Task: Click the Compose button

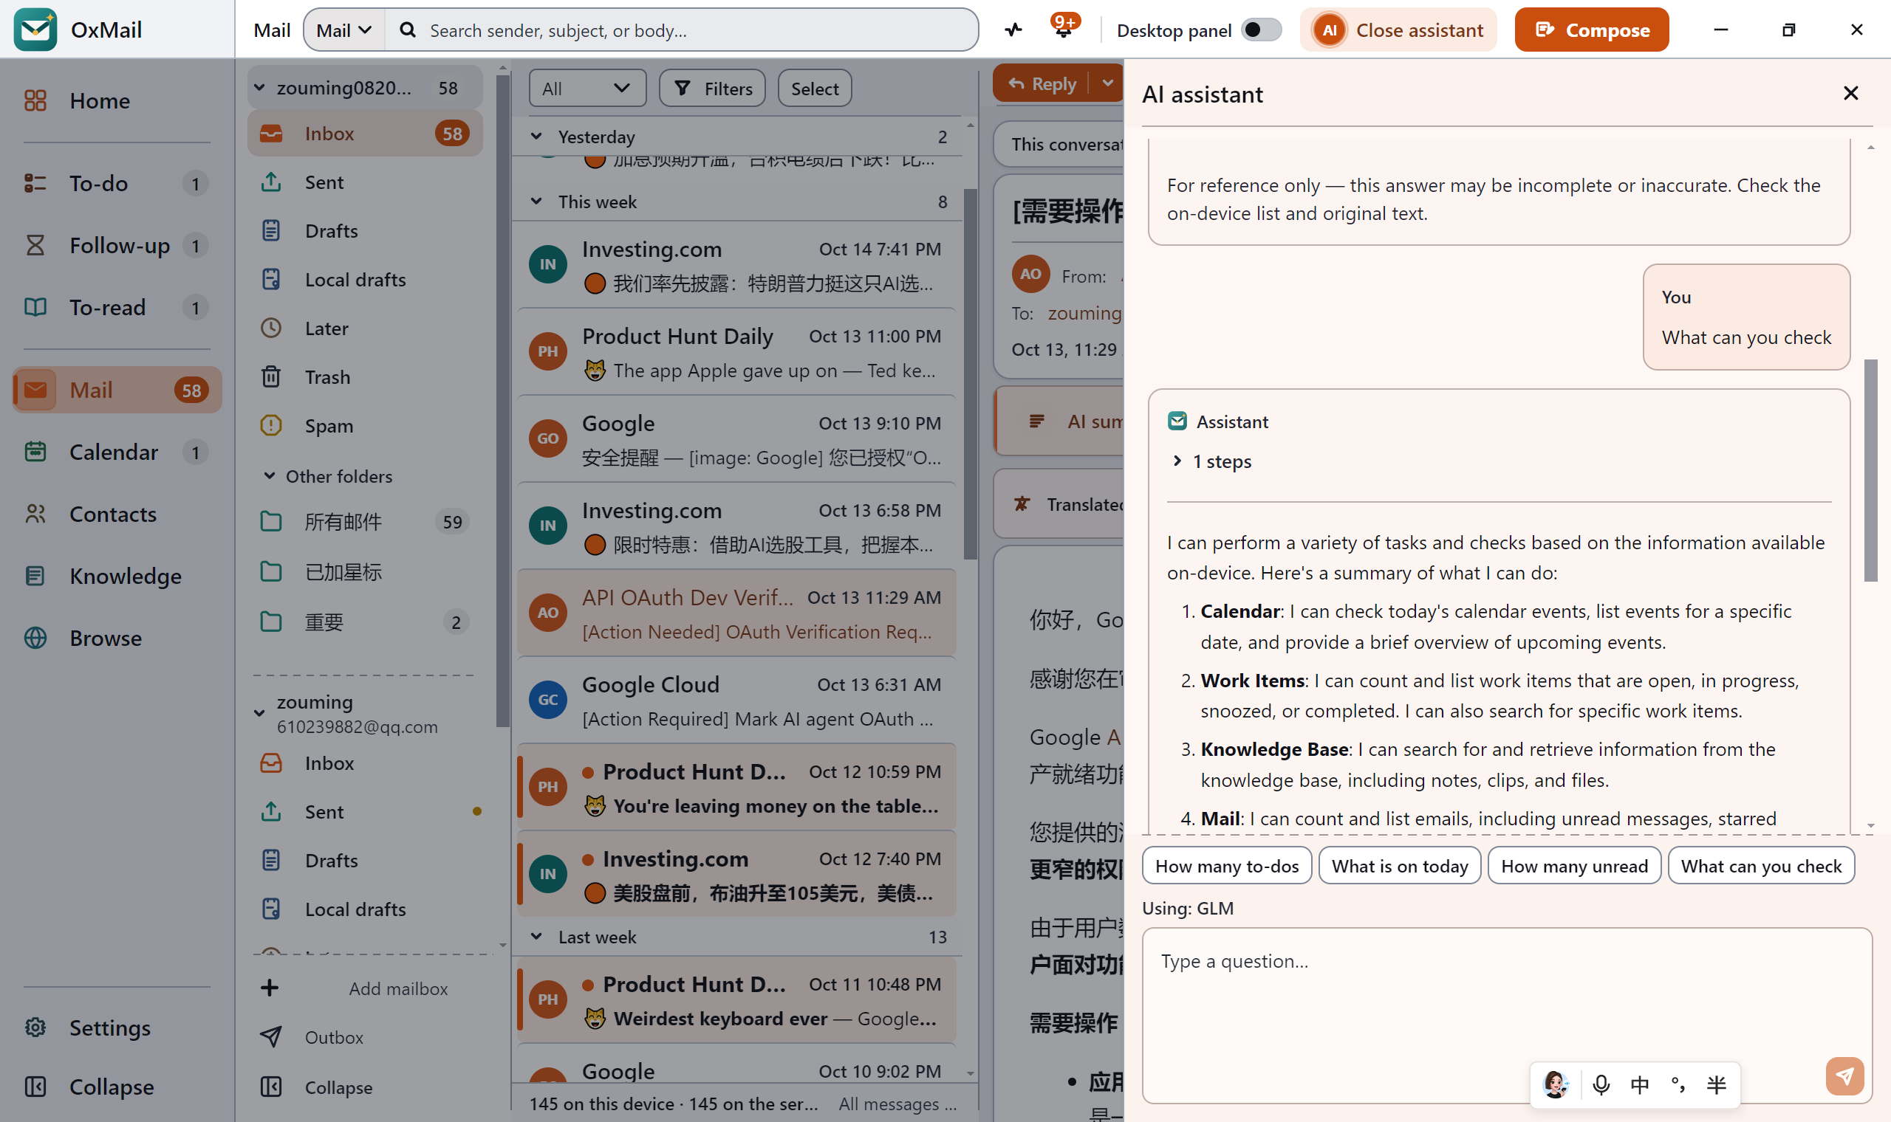Action: coord(1591,30)
